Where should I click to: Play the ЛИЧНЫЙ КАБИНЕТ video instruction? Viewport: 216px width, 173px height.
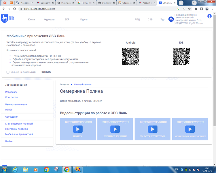click(115, 129)
